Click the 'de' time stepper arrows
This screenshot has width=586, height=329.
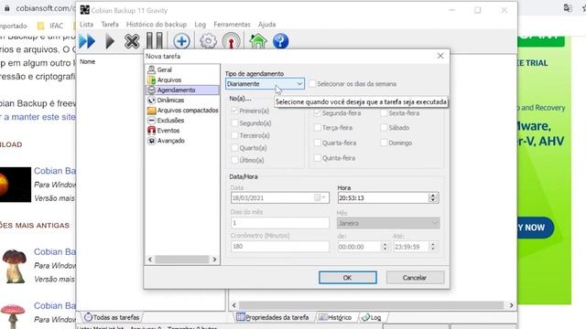(385, 247)
